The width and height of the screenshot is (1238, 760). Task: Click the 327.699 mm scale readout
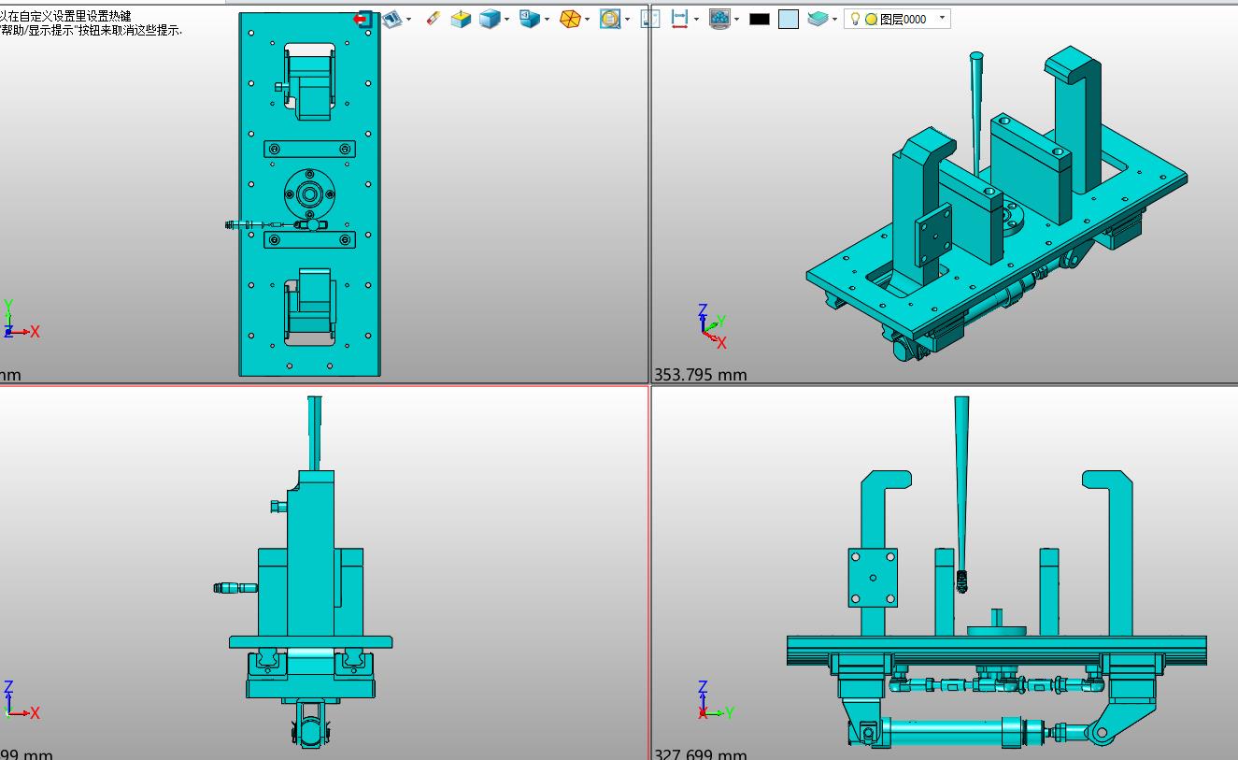coord(701,753)
